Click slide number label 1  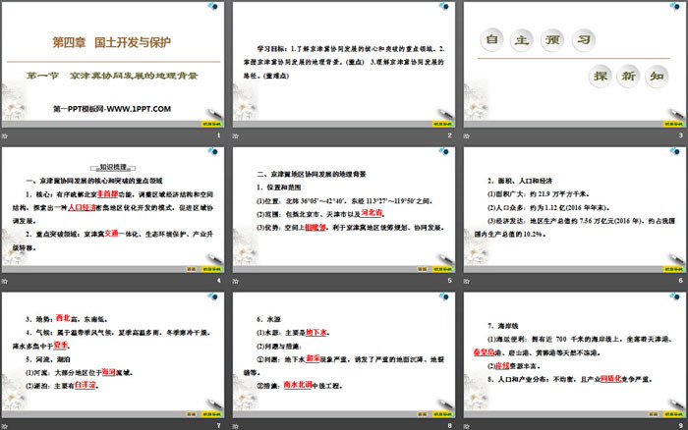(219, 135)
